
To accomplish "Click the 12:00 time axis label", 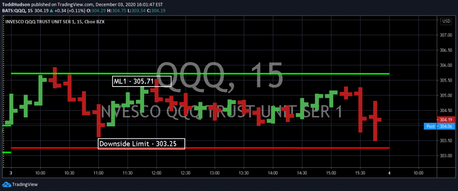I will [157, 173].
